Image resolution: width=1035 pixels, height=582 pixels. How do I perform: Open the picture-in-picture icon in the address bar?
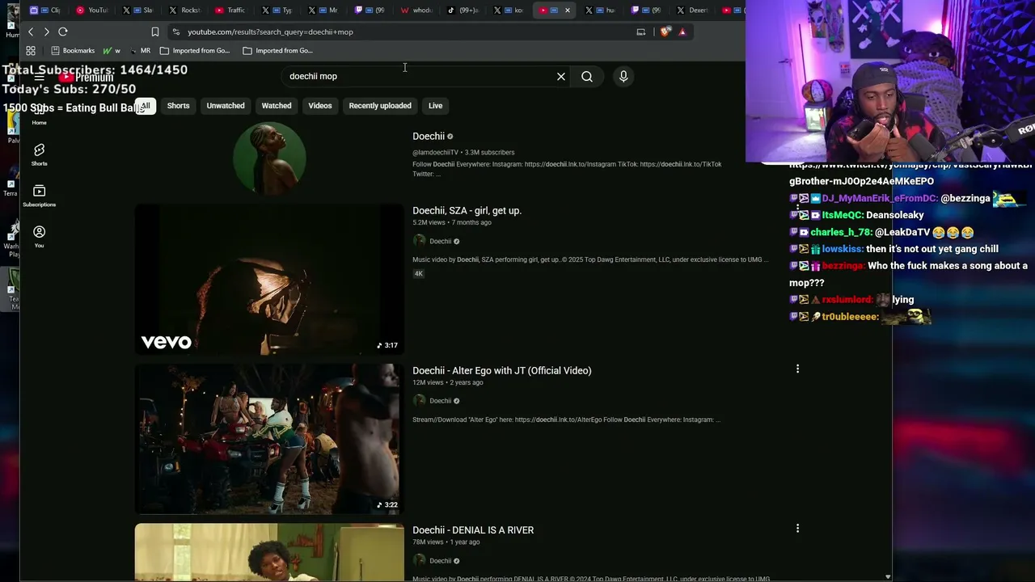[x=641, y=32]
